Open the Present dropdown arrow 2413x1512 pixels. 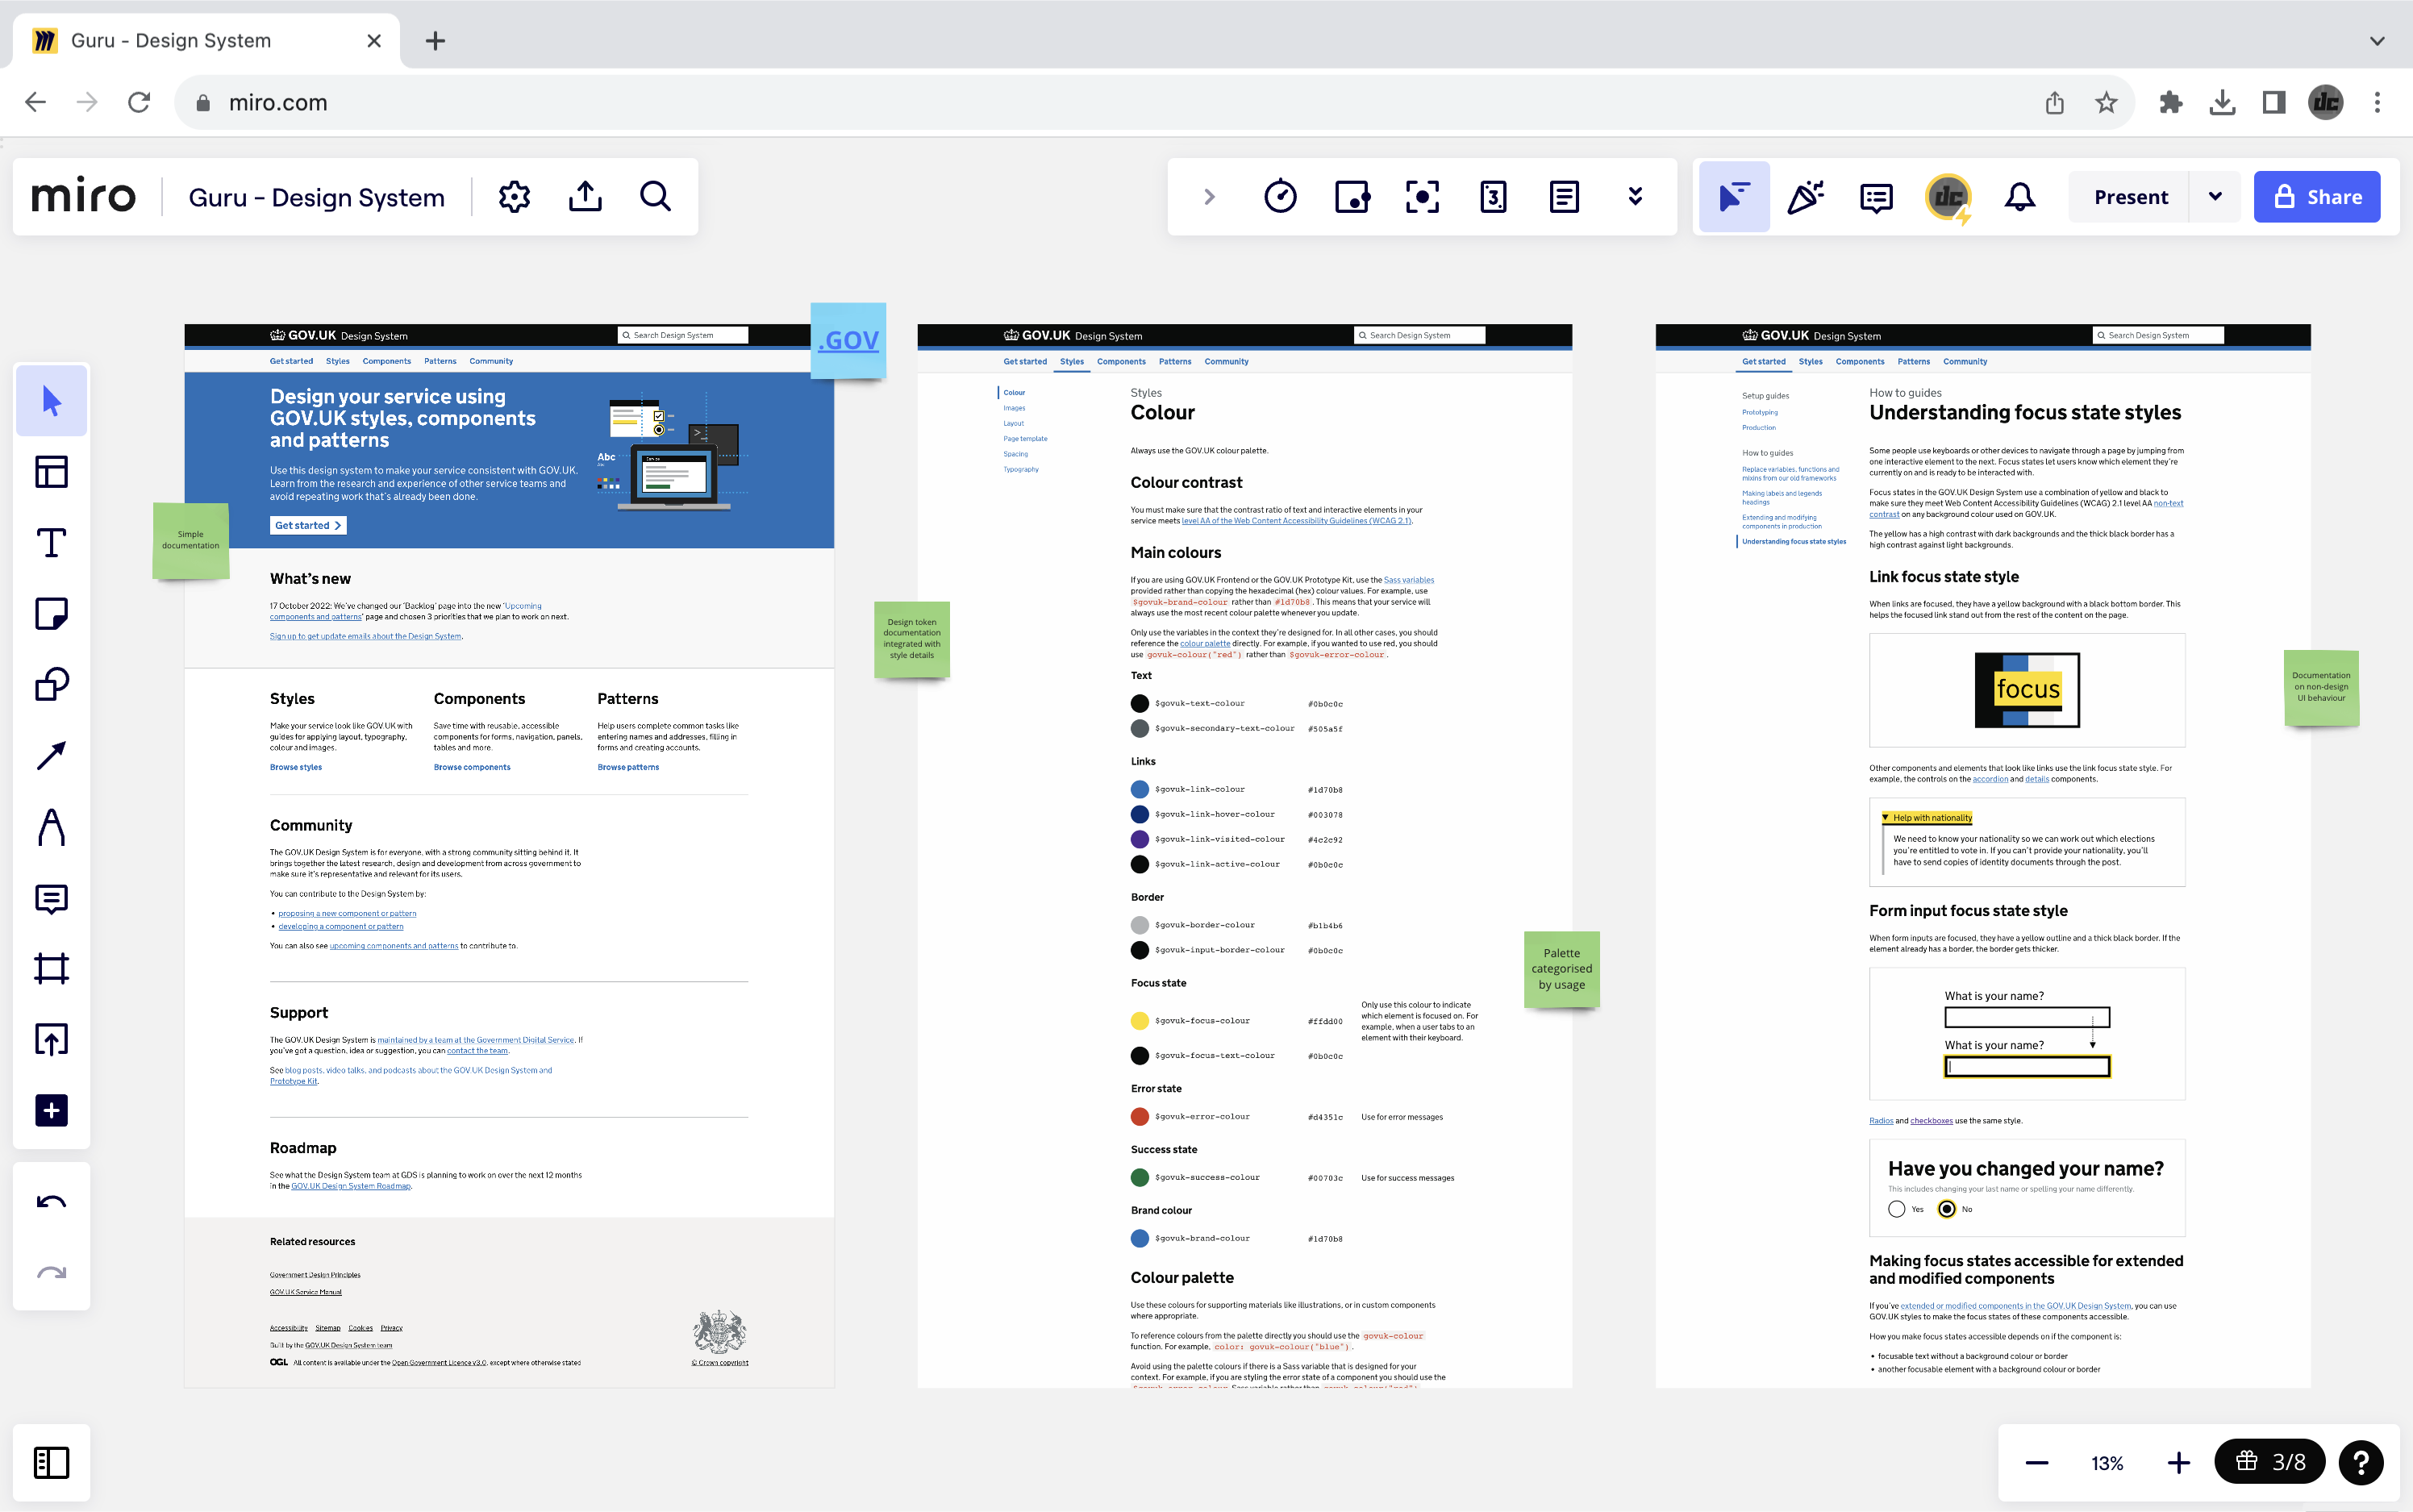pos(2216,197)
